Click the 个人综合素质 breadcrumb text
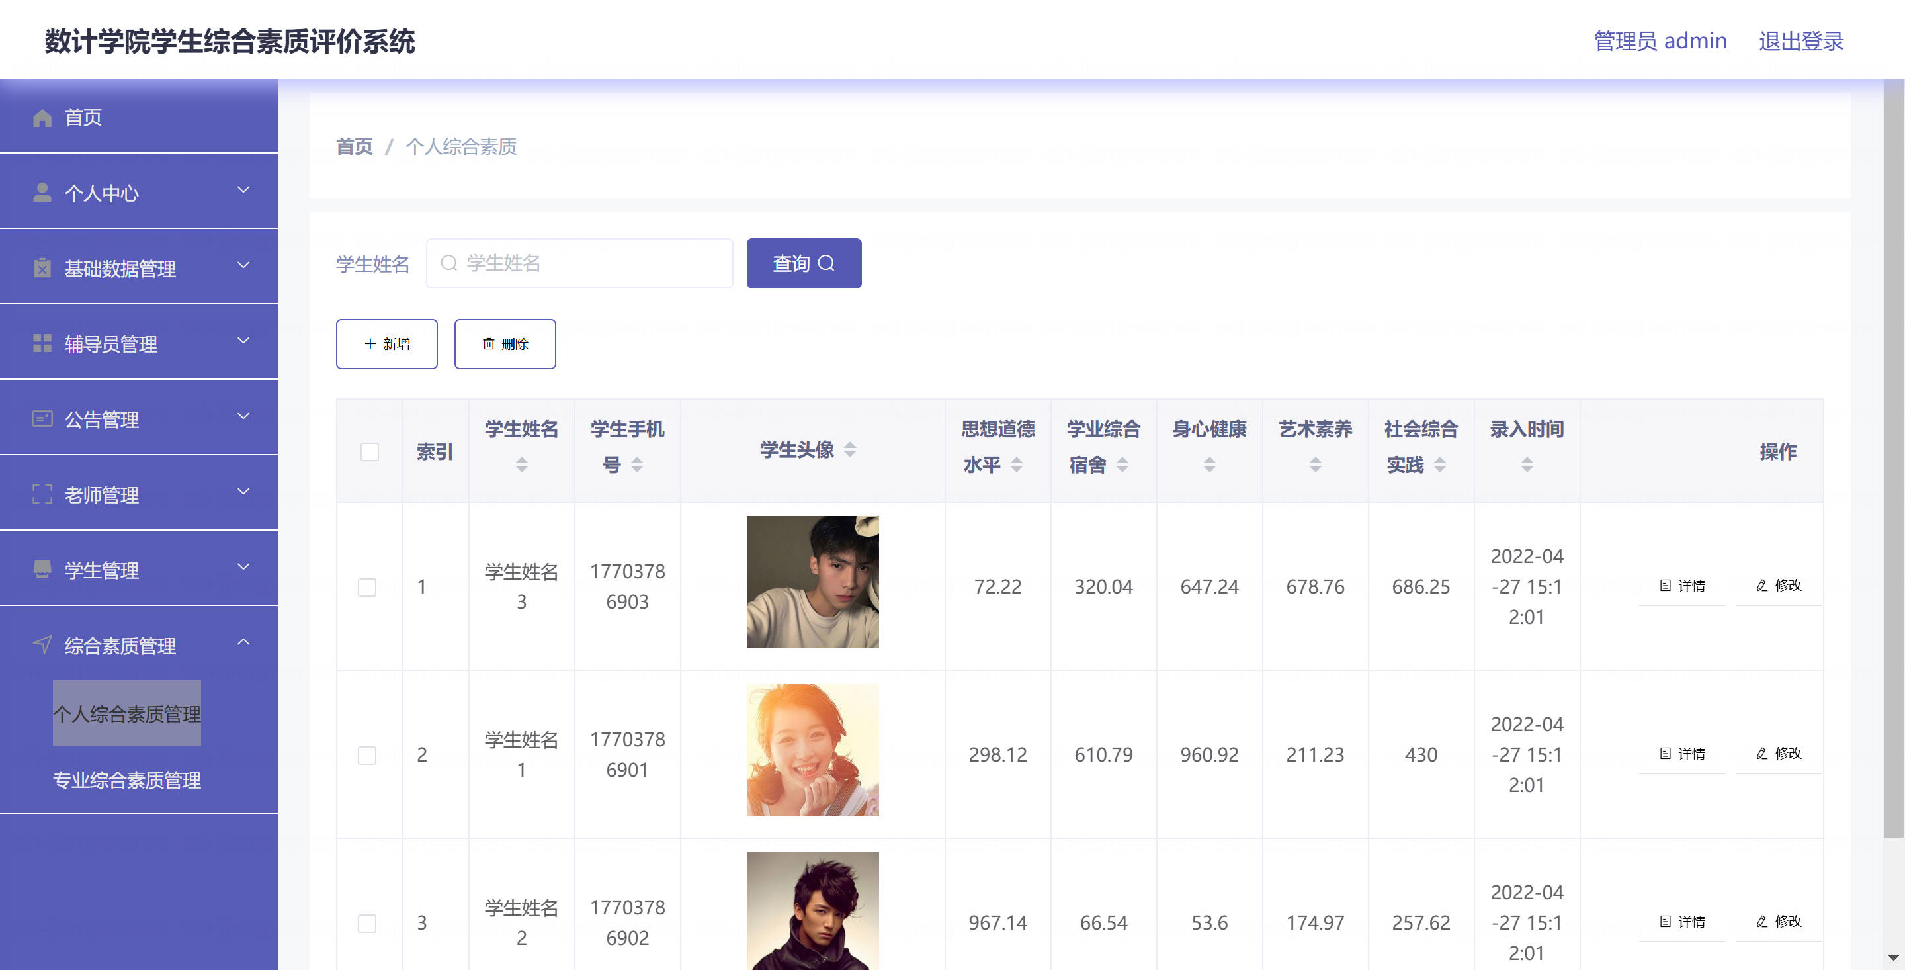Viewport: 1905px width, 970px height. coord(461,146)
